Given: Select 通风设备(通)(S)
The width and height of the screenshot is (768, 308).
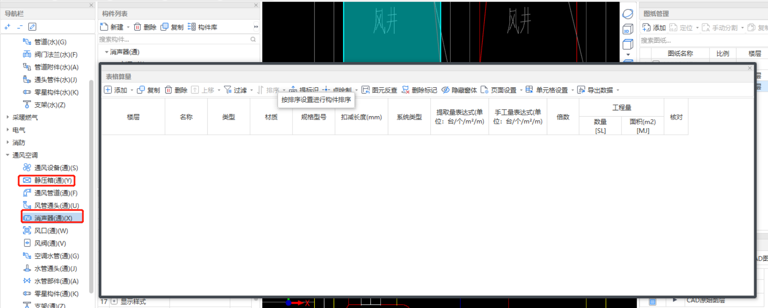Looking at the screenshot, I should click(50, 168).
